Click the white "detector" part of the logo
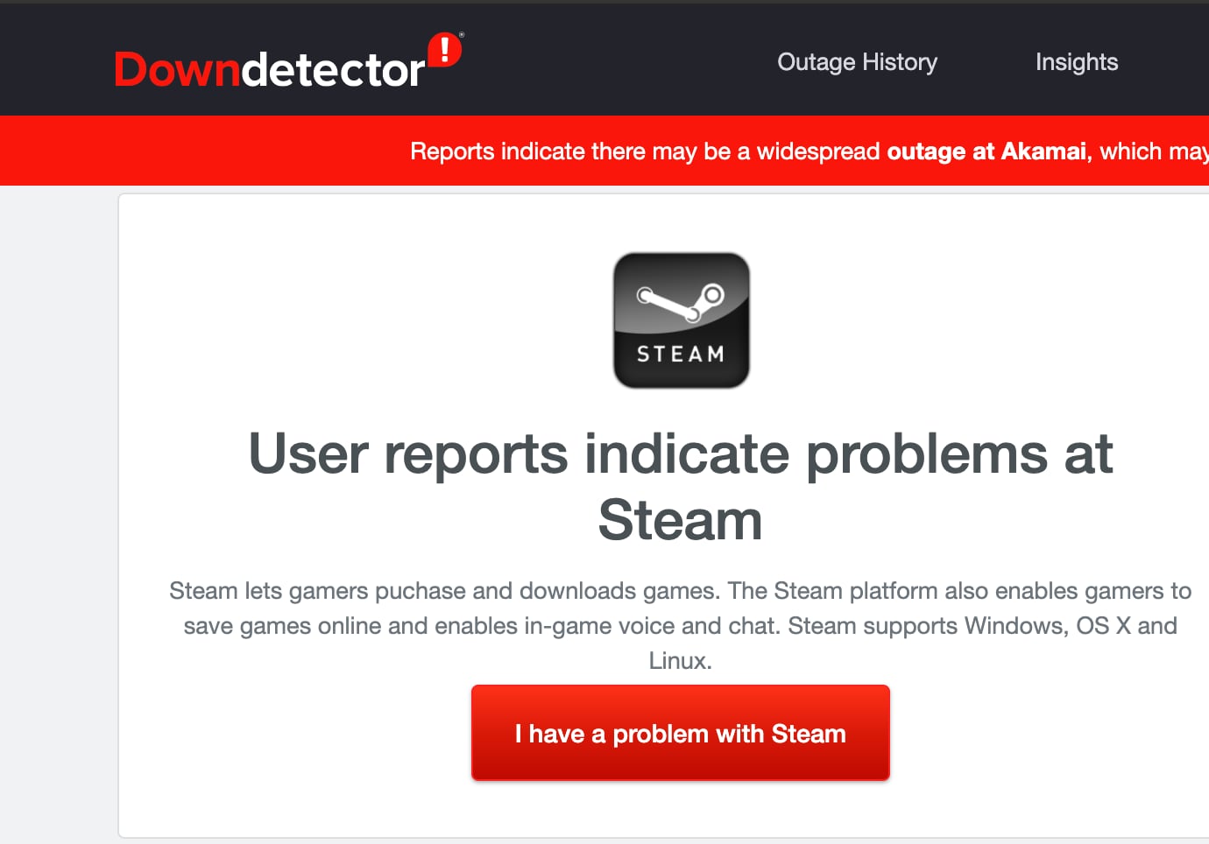Screen dimensions: 1209x844 point(333,69)
